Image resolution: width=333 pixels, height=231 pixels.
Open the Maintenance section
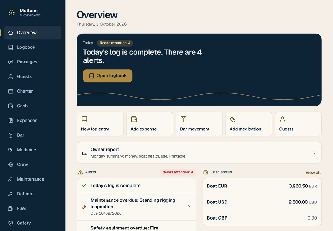[x=33, y=179]
